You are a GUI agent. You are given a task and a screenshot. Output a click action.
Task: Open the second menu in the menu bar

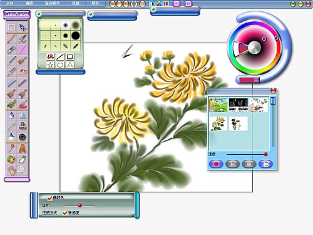29,3
